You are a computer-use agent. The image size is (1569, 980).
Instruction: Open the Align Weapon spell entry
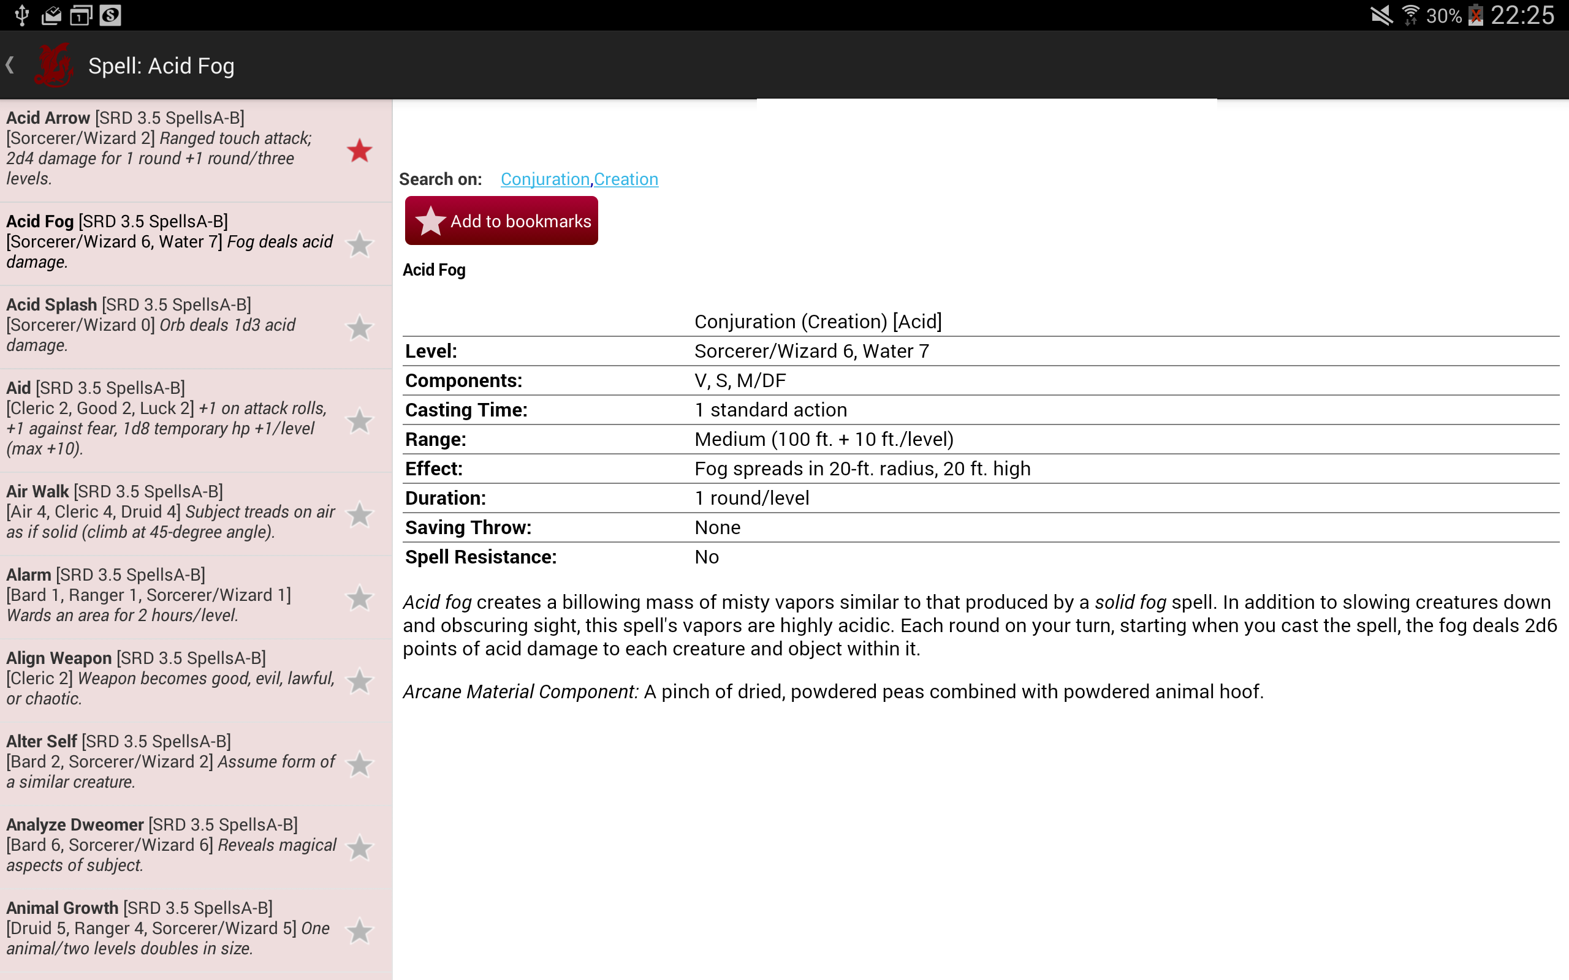196,680
